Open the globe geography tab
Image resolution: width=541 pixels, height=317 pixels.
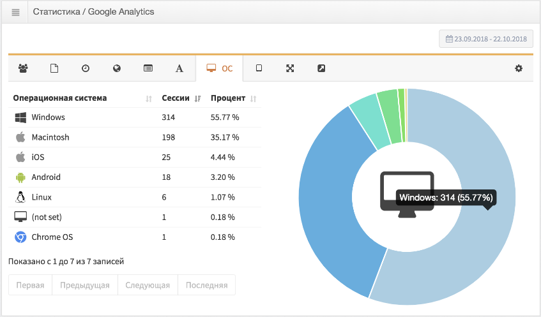point(117,68)
